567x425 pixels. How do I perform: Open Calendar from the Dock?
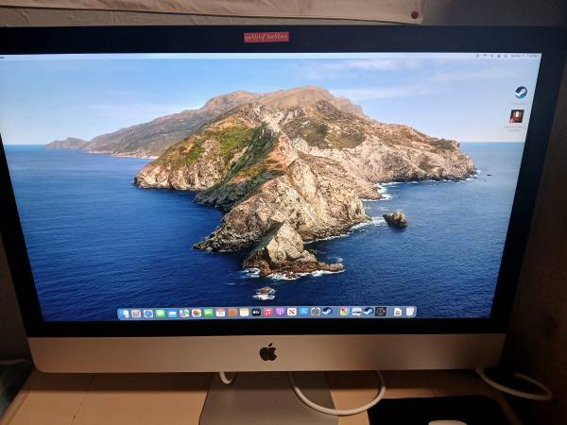(220, 314)
